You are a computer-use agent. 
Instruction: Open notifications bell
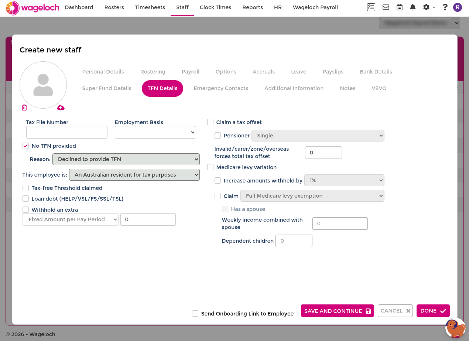(413, 7)
